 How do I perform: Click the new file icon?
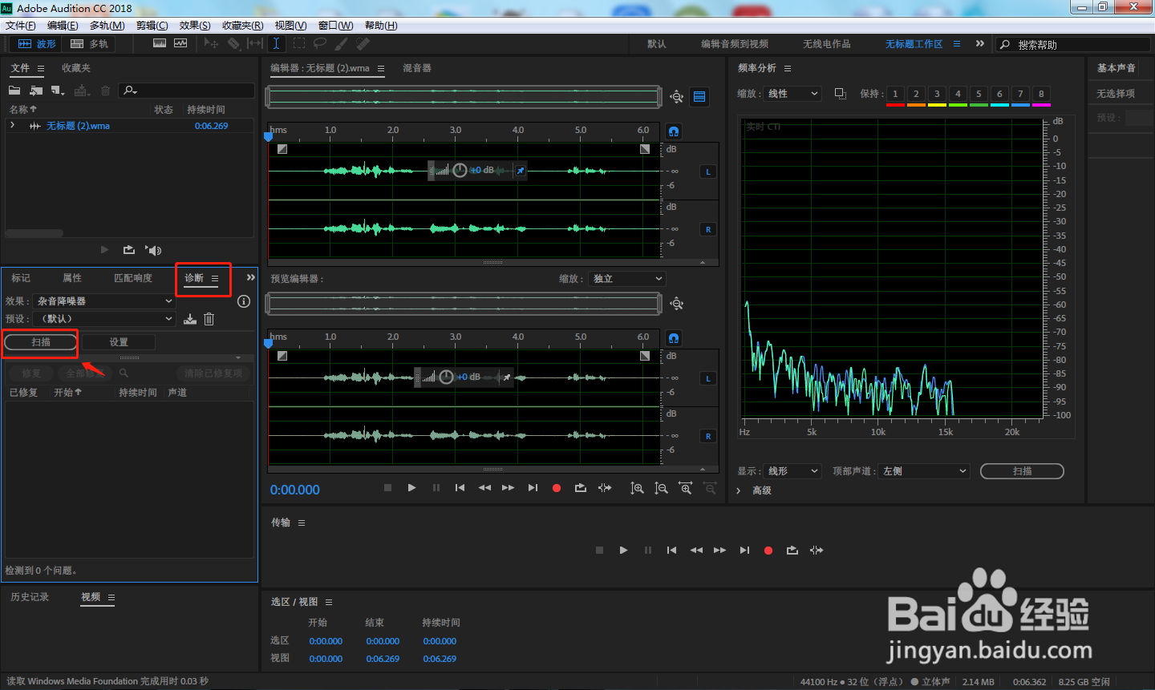click(58, 91)
